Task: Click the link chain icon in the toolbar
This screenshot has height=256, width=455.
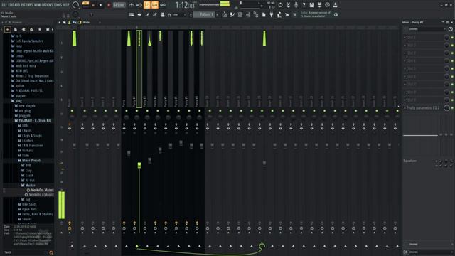Action: tap(155, 14)
